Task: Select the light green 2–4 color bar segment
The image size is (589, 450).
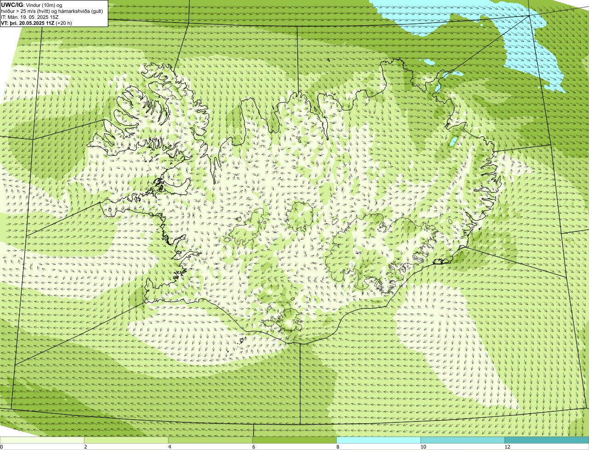Action: point(127,440)
